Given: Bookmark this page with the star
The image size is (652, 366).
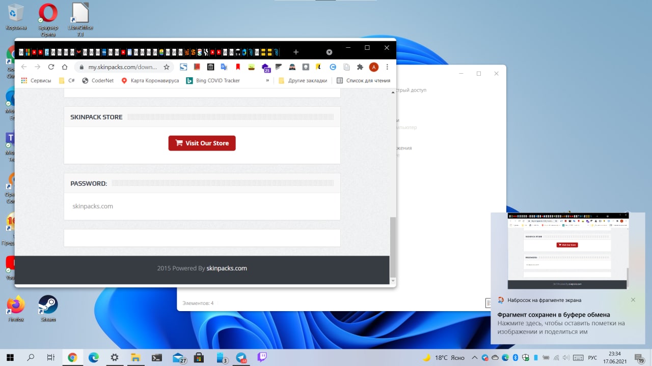Looking at the screenshot, I should (167, 67).
